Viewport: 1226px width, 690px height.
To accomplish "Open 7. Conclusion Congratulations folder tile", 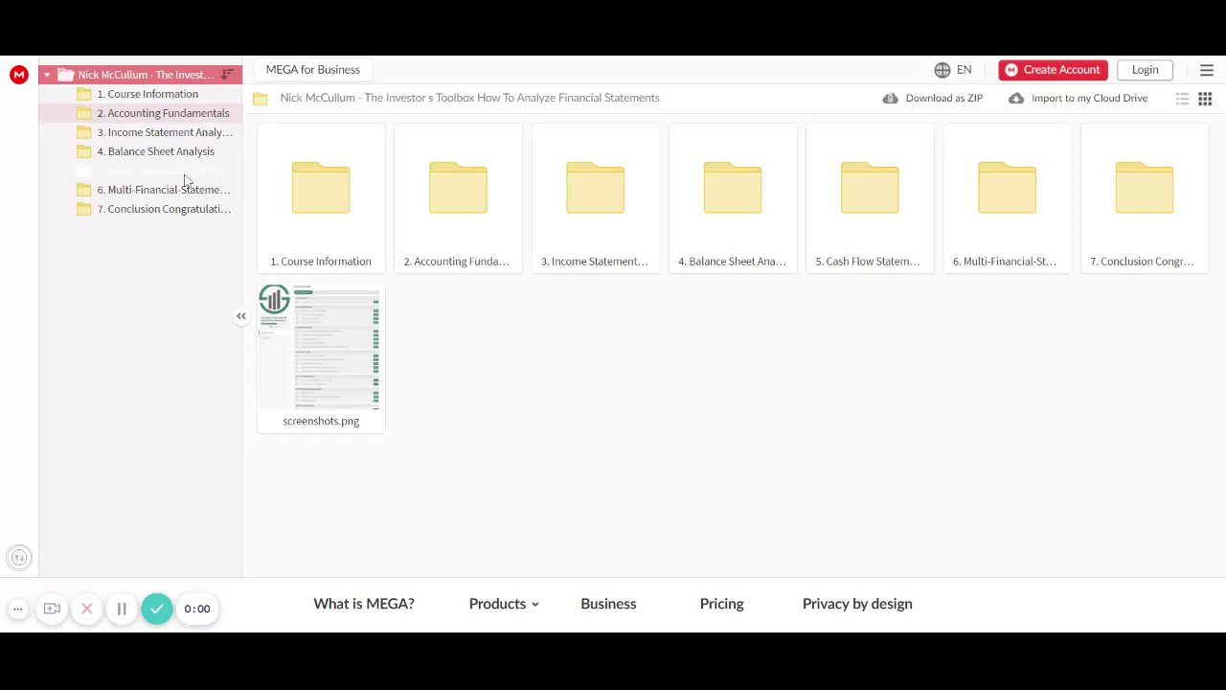I will pos(1145,199).
